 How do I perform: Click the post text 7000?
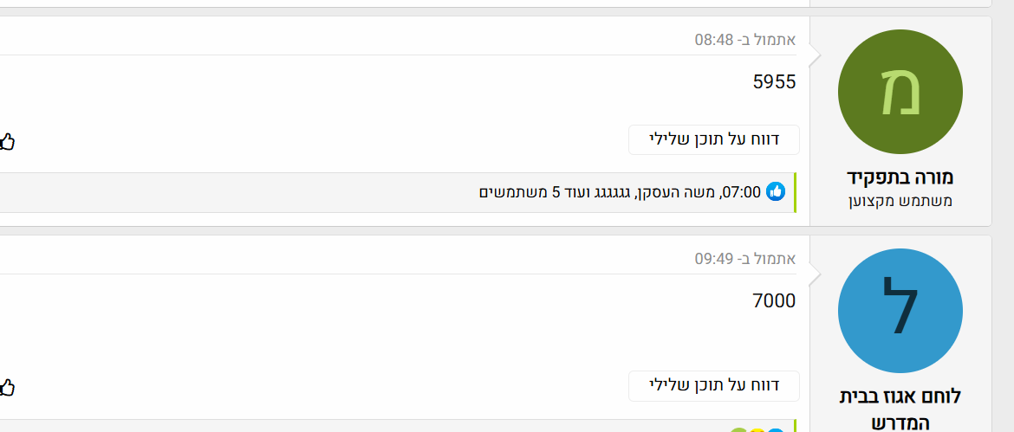(775, 301)
